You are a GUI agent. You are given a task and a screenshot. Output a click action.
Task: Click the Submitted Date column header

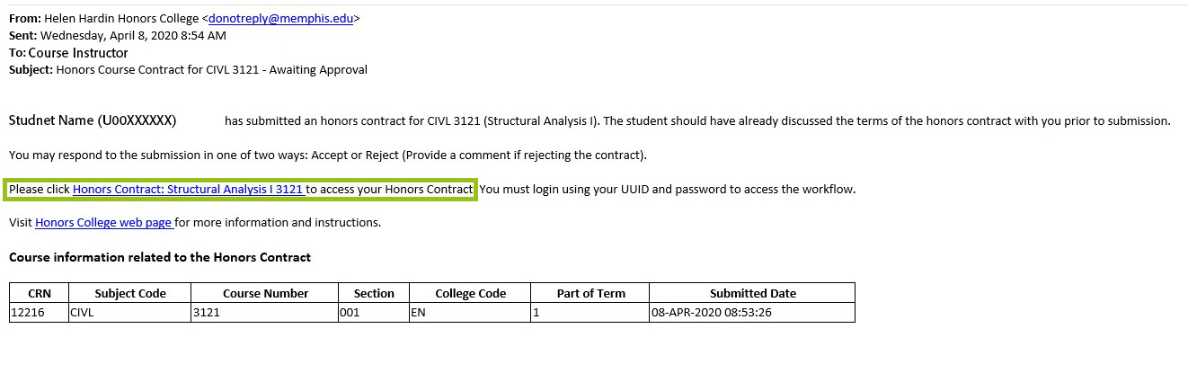[752, 293]
